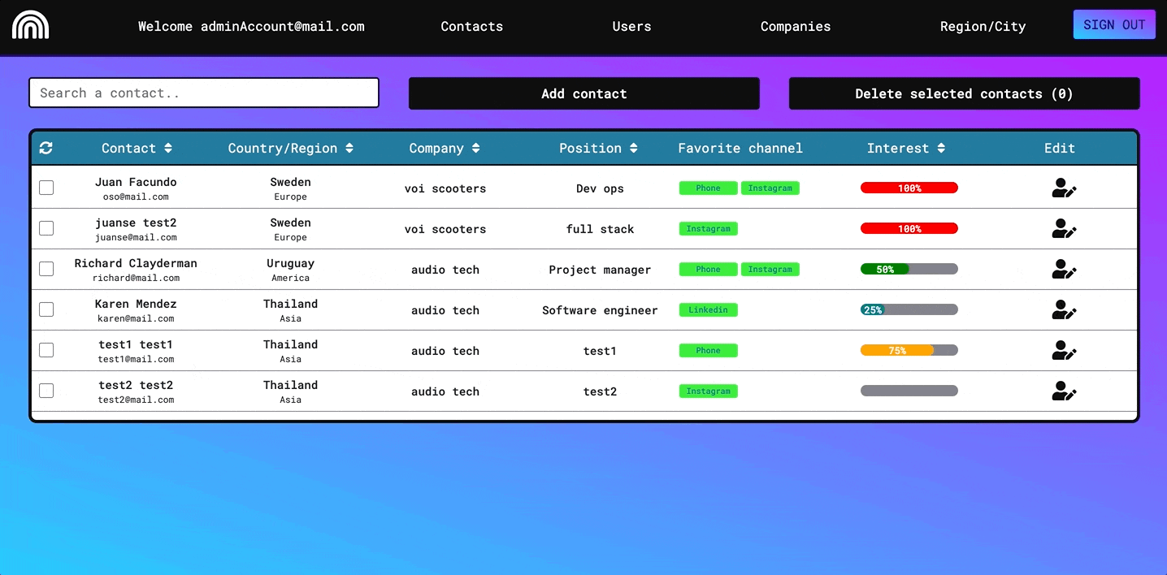This screenshot has width=1167, height=575.
Task: Edit juanse test2's contact with the edit icon
Action: coord(1064,229)
